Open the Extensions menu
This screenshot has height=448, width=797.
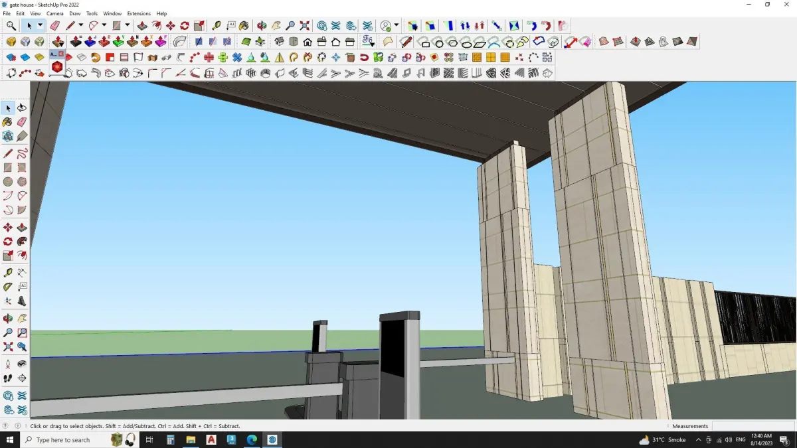click(139, 13)
